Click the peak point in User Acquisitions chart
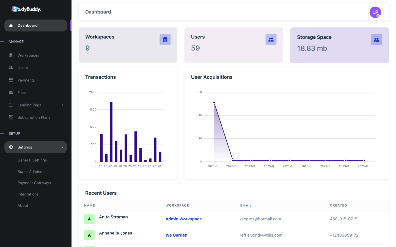The image size is (396, 247). 214,103
